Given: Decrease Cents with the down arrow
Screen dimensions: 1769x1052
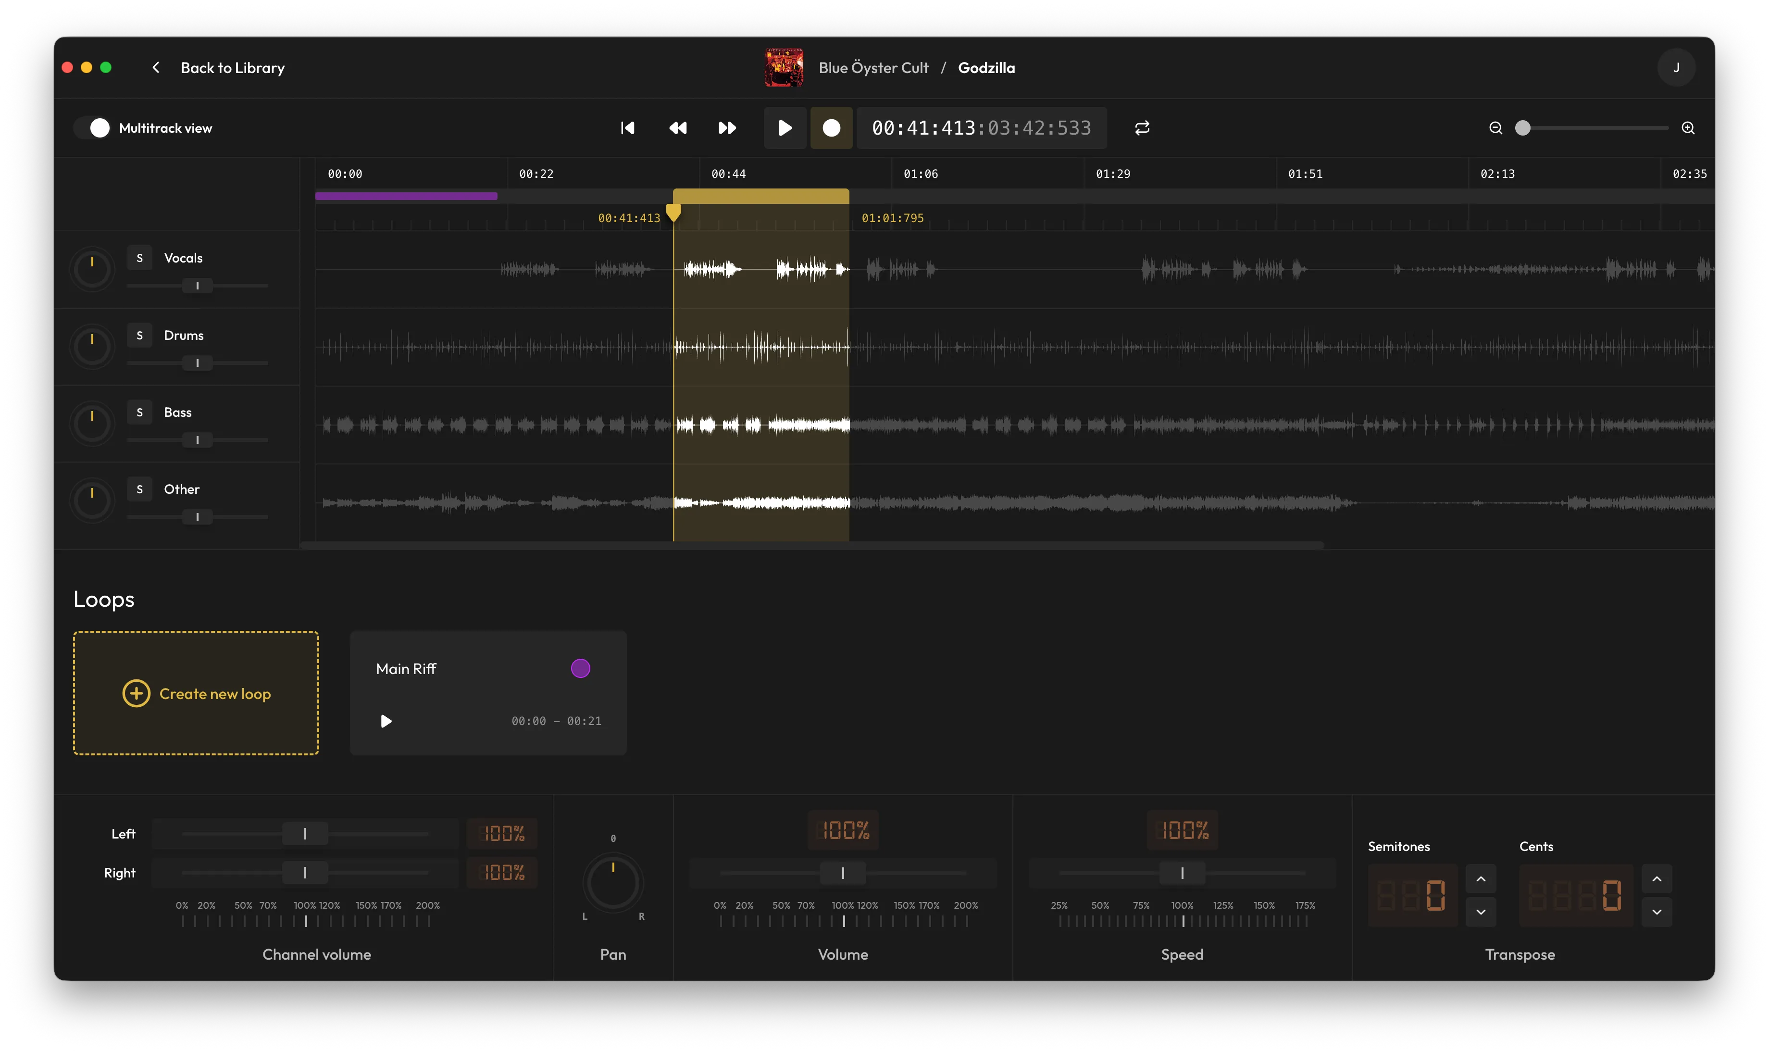Looking at the screenshot, I should 1657,912.
